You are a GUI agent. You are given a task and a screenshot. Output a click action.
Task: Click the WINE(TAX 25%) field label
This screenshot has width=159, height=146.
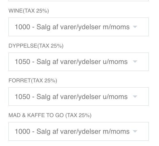click(29, 11)
